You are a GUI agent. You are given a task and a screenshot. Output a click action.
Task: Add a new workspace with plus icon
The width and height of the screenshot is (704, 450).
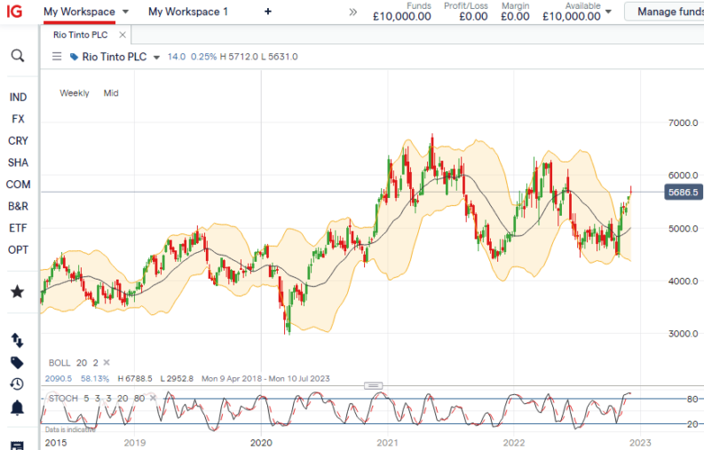(x=268, y=12)
